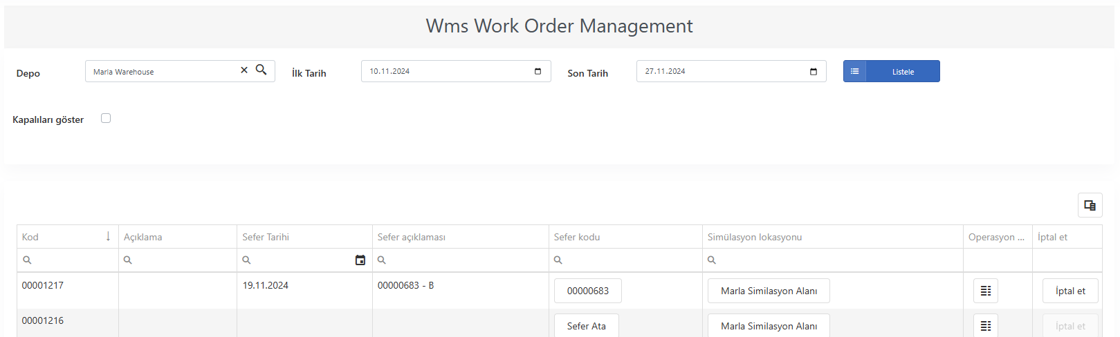Open operations list icon for 00001216
The image size is (1120, 337).
coord(986,325)
